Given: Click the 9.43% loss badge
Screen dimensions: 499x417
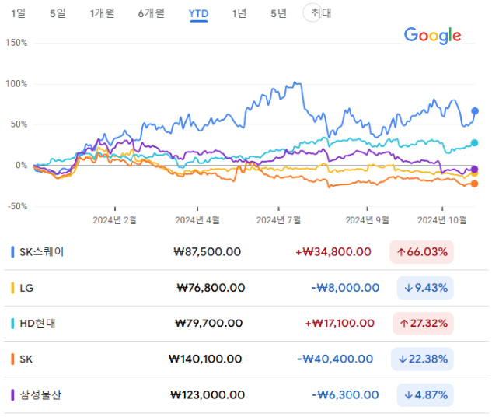Looking at the screenshot, I should [425, 288].
